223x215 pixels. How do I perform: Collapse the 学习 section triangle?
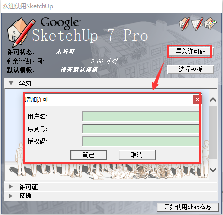(x=11, y=83)
